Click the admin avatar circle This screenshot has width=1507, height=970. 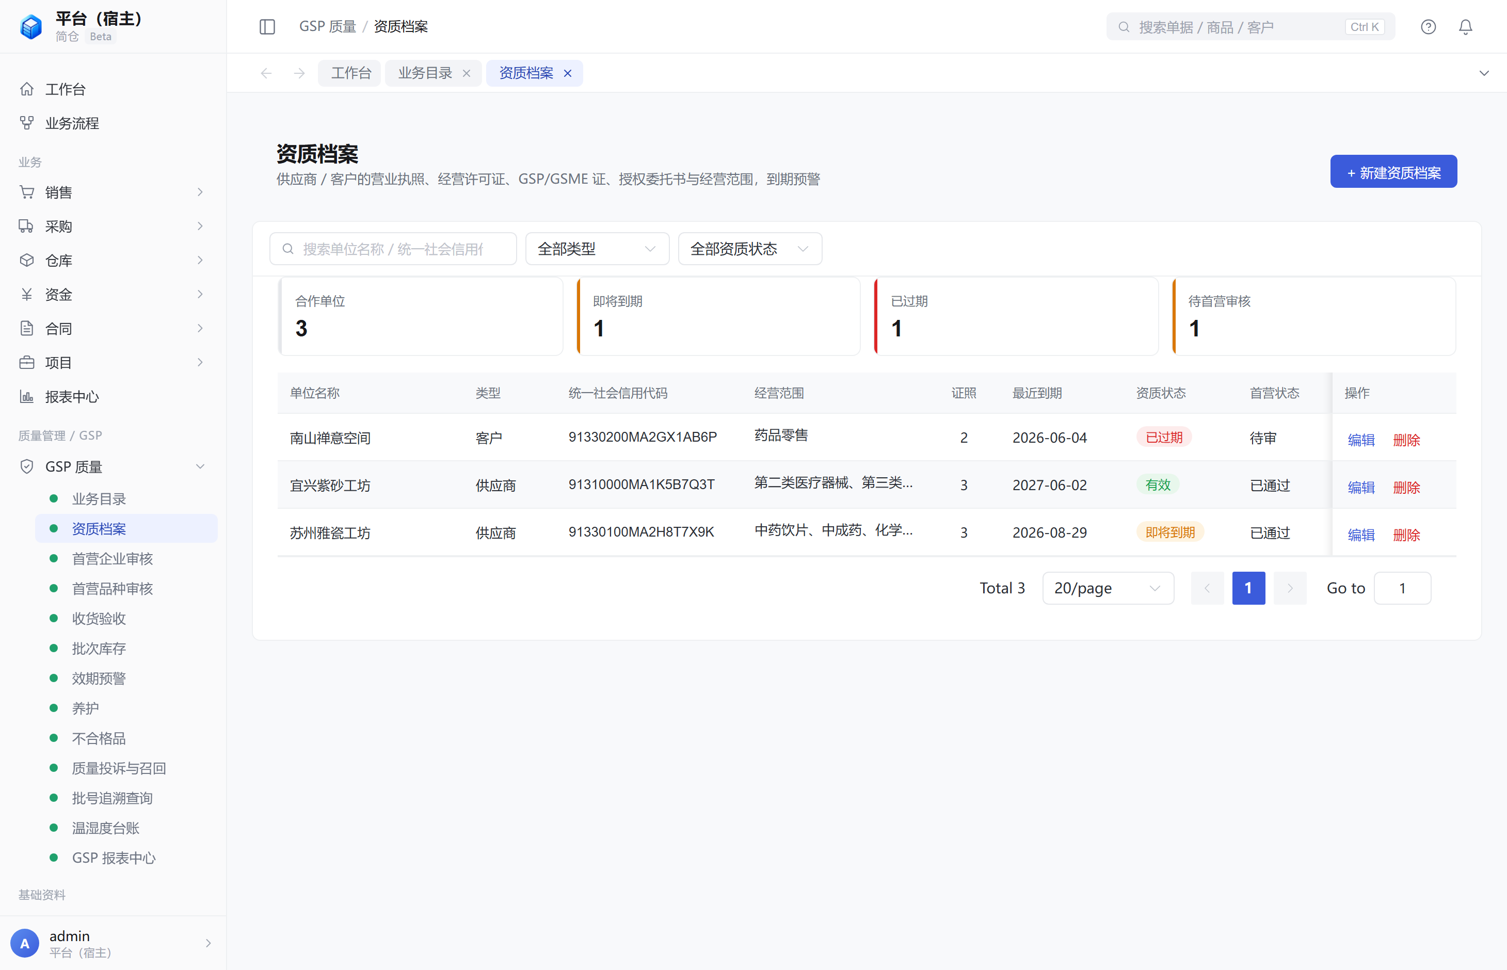(25, 943)
